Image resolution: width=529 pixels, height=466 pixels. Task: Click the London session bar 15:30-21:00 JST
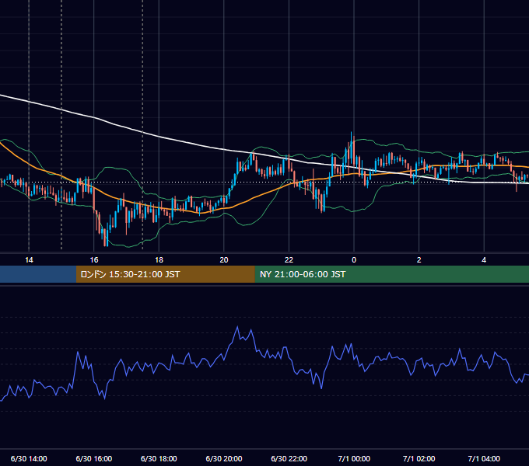point(165,274)
